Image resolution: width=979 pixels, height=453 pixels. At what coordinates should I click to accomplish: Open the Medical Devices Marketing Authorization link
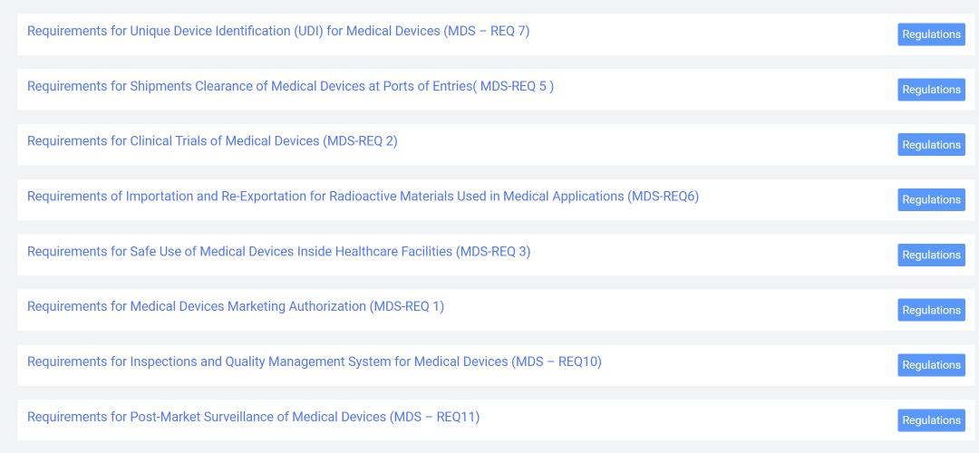pos(236,306)
